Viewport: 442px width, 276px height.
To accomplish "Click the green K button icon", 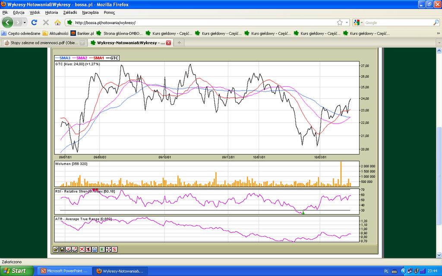I will pyautogui.click(x=102, y=250).
